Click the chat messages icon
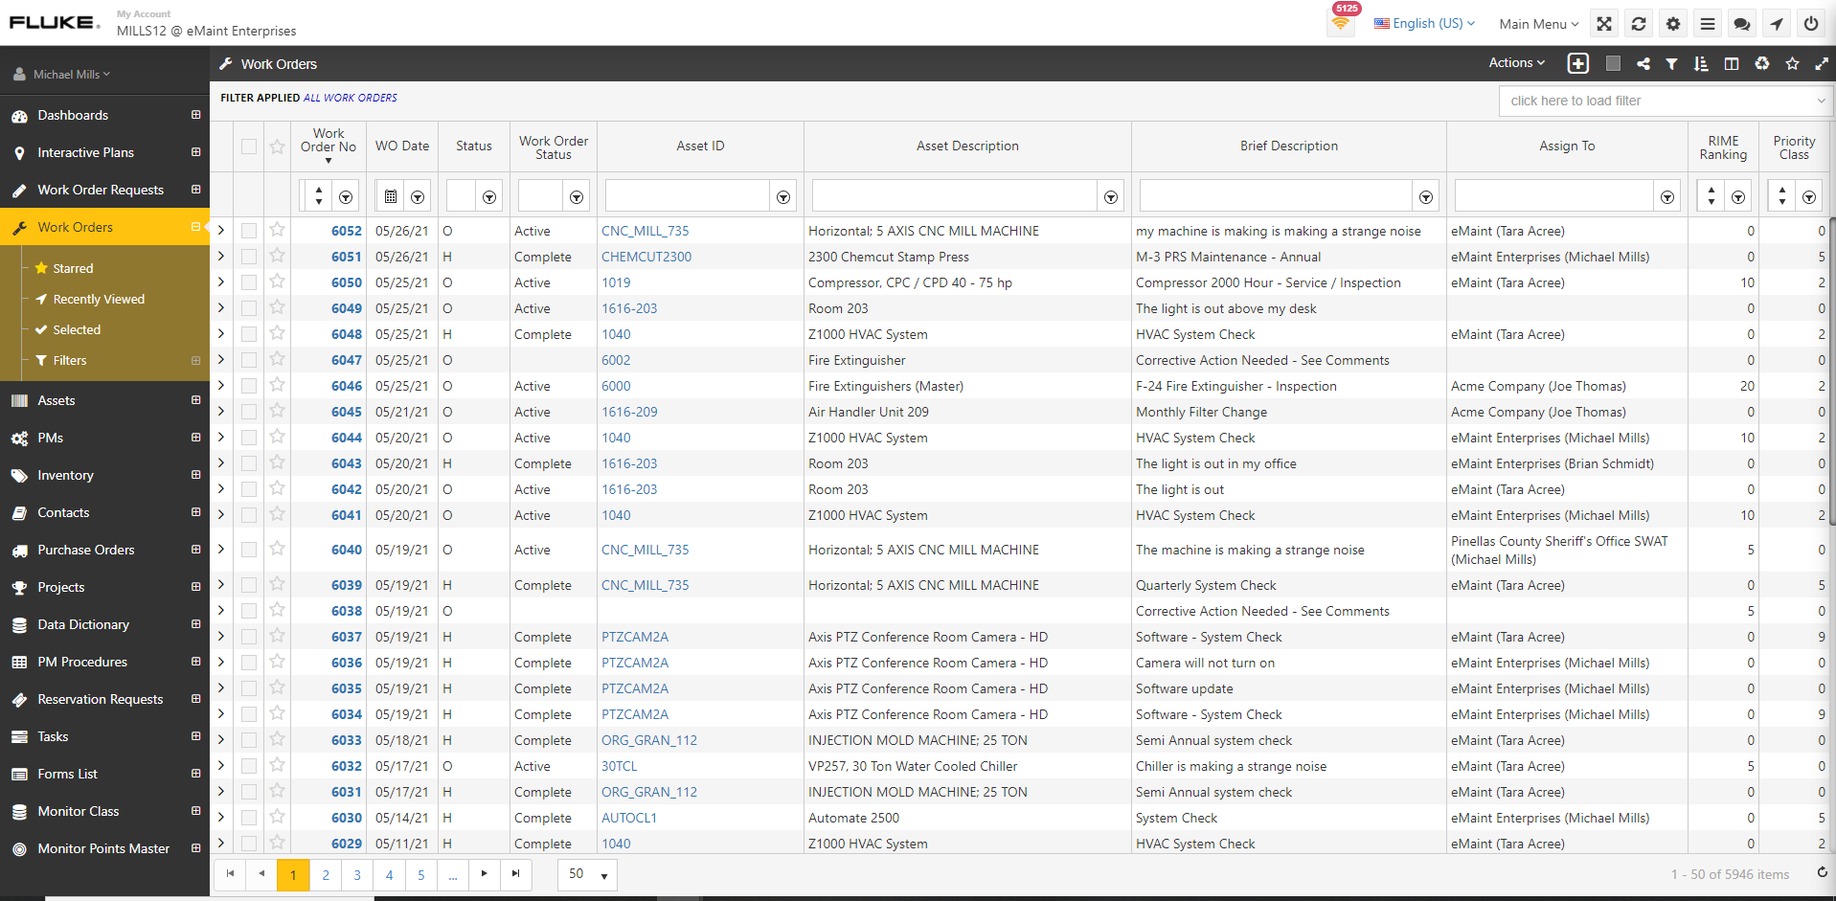The image size is (1836, 901). click(1741, 23)
